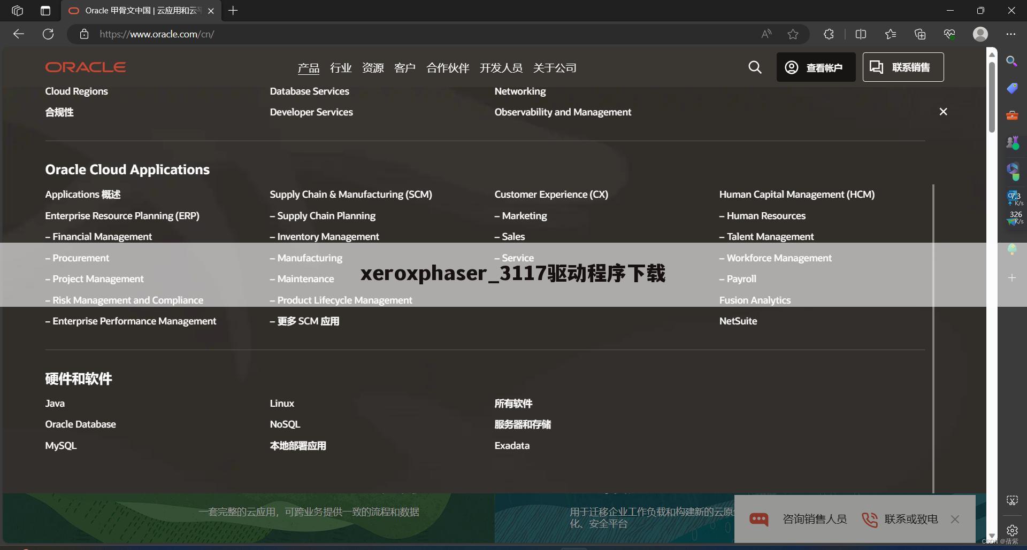Open the Inventory Management link
The width and height of the screenshot is (1027, 550).
point(324,237)
